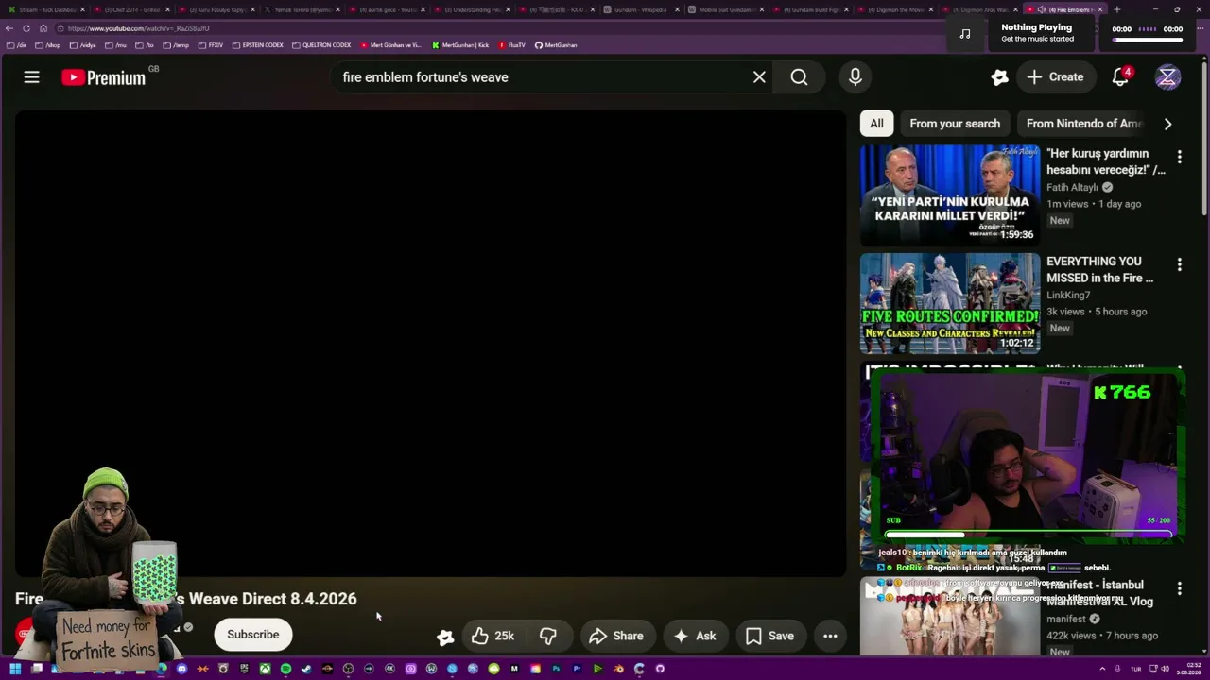Open Steam from the taskbar

(x=306, y=669)
